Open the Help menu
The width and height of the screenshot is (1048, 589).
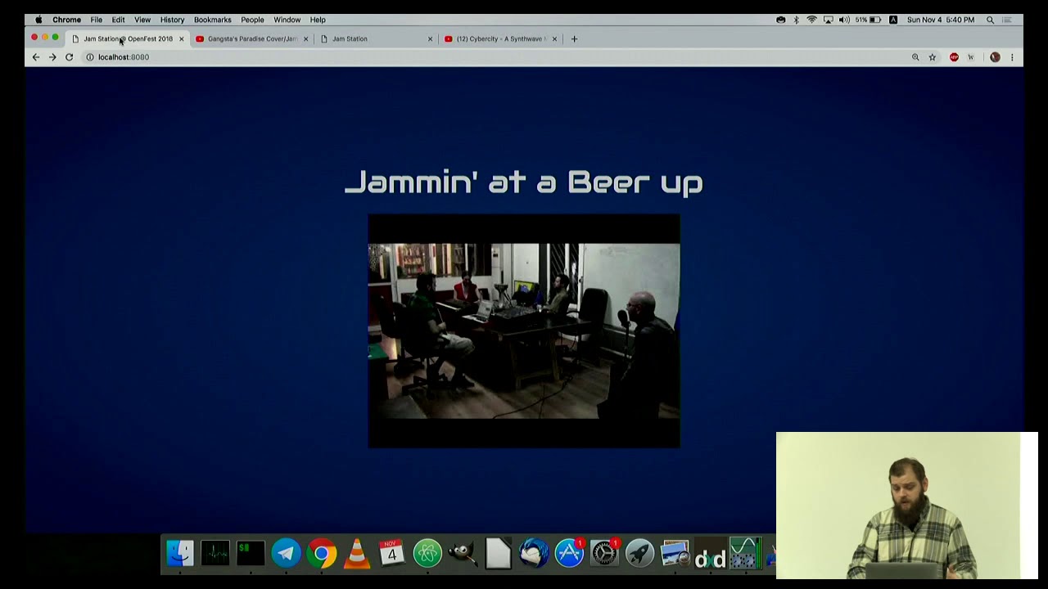tap(318, 20)
